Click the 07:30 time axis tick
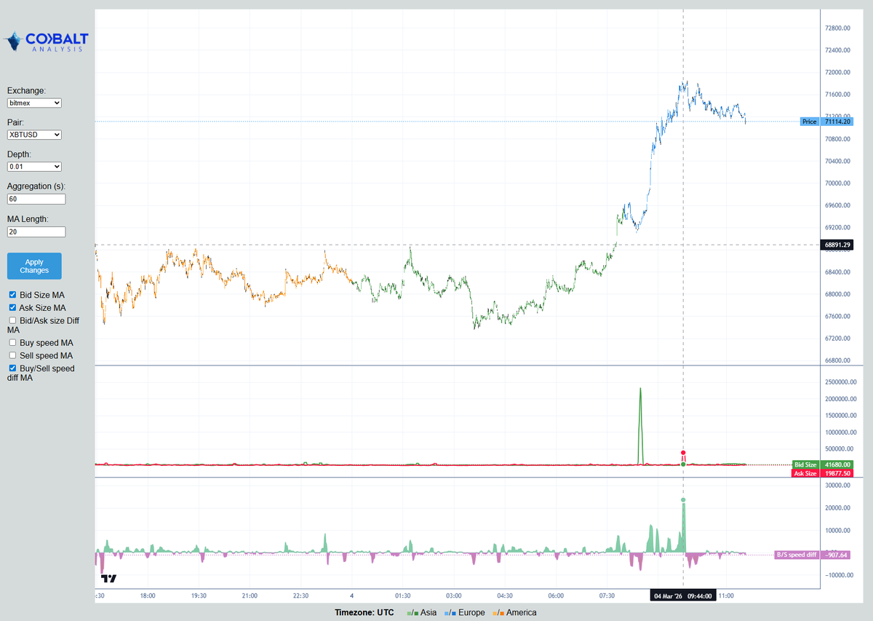This screenshot has height=621, width=873. pyautogui.click(x=607, y=596)
